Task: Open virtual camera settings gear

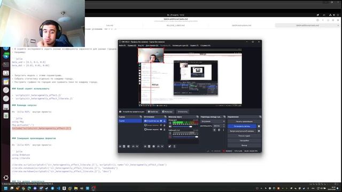Action: click(259, 131)
